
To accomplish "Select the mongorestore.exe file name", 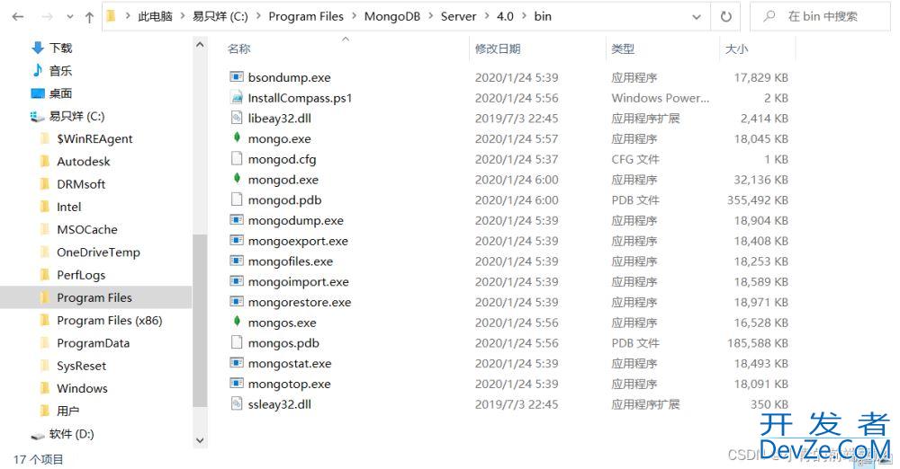I will pos(299,302).
